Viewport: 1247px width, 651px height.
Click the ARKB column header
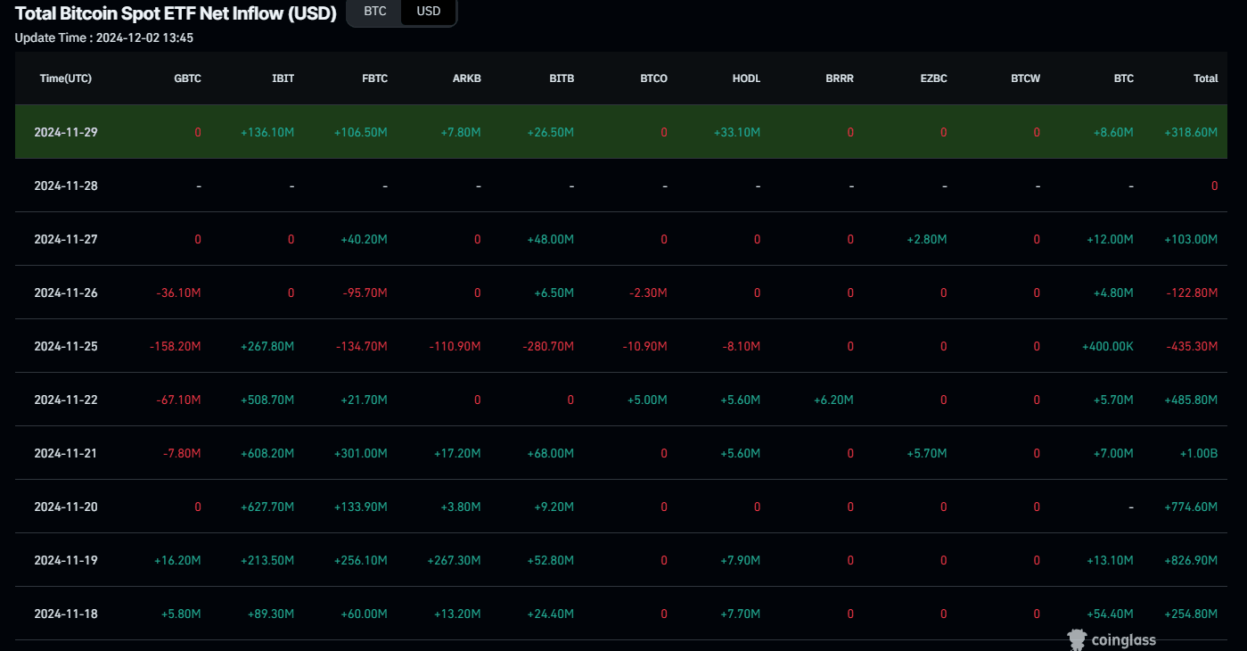(467, 78)
